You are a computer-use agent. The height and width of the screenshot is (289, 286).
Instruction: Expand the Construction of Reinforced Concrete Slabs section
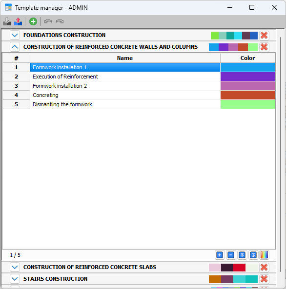coord(15,267)
